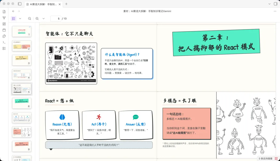This screenshot has height=161, width=280.
Task: Click the robots doodle illustration
Action: click(x=246, y=125)
